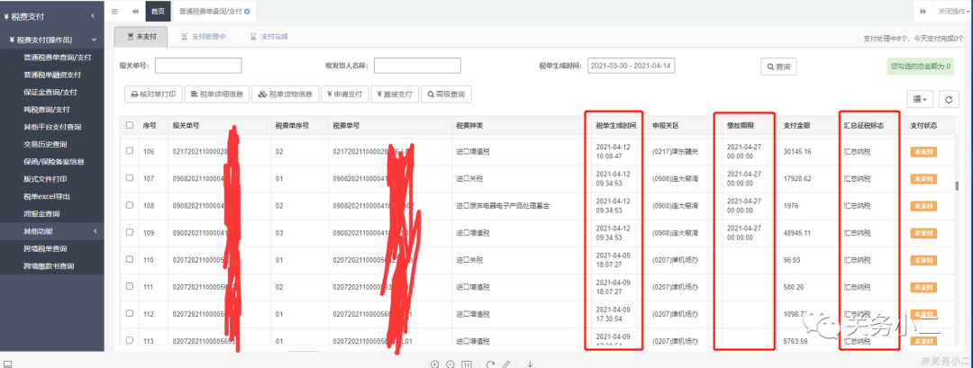Click the 查询 search button
Image resolution: width=973 pixels, height=368 pixels.
[778, 67]
